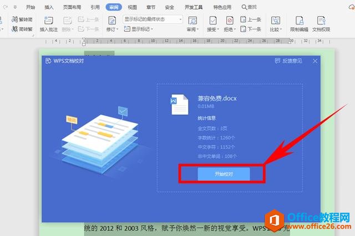
Task: Click the 繁转简 conversion icon
Action: [x=14, y=19]
